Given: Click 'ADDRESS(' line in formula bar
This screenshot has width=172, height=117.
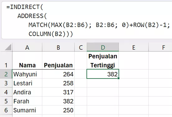Looking at the screenshot, I should (32, 16).
